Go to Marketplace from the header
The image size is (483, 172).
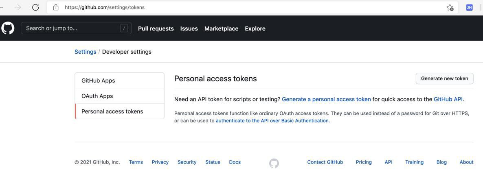tap(221, 28)
